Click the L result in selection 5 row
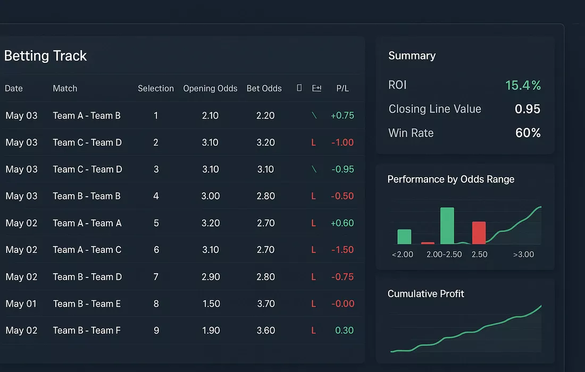This screenshot has width=585, height=372. click(314, 223)
